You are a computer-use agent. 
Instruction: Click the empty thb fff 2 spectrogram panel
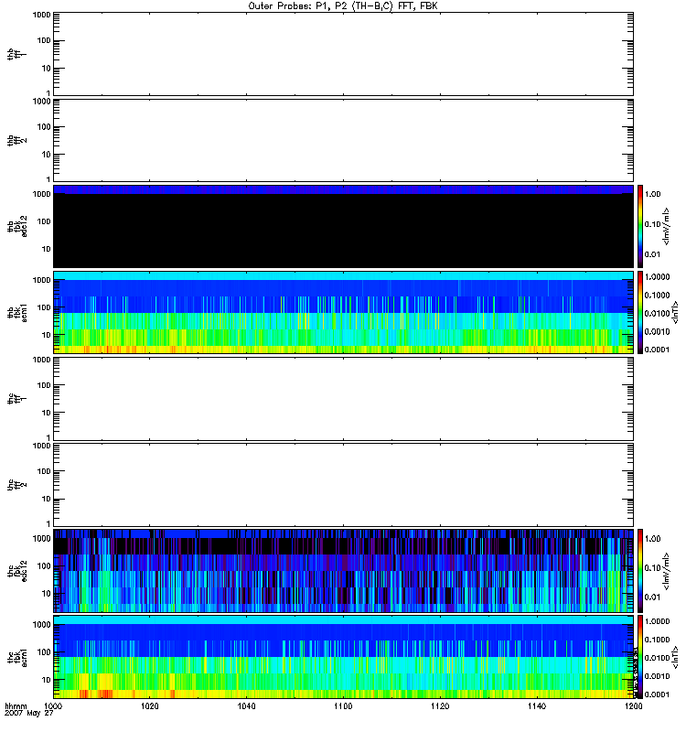coord(343,140)
